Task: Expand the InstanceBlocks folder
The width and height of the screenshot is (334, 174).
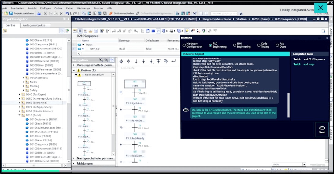Action: [x=23, y=78]
